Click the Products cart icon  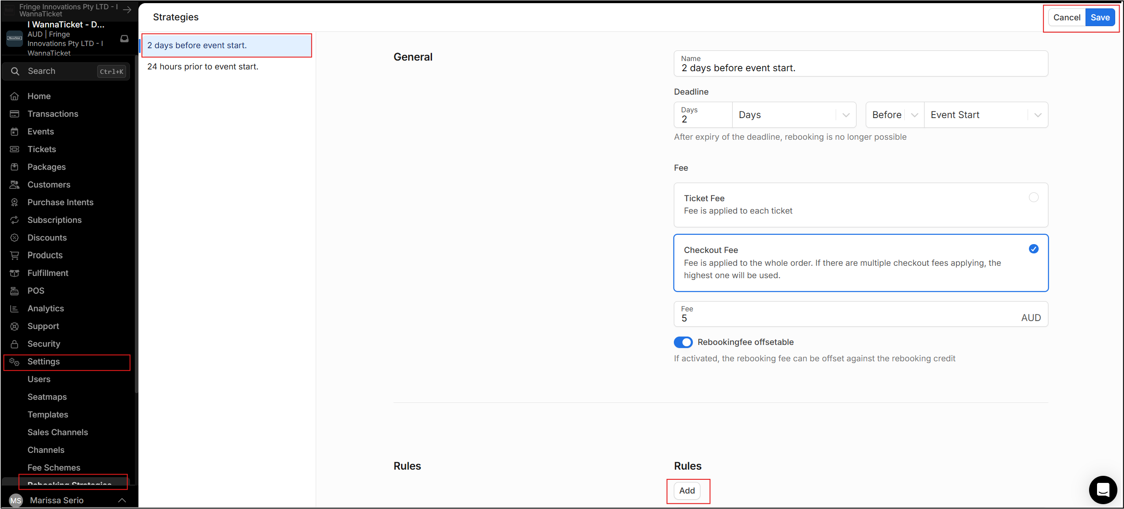(x=15, y=256)
